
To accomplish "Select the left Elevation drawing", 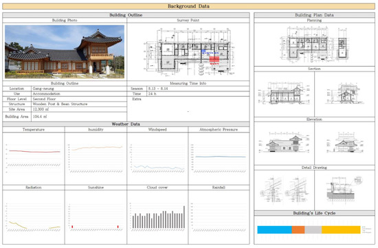I will click(x=284, y=142).
